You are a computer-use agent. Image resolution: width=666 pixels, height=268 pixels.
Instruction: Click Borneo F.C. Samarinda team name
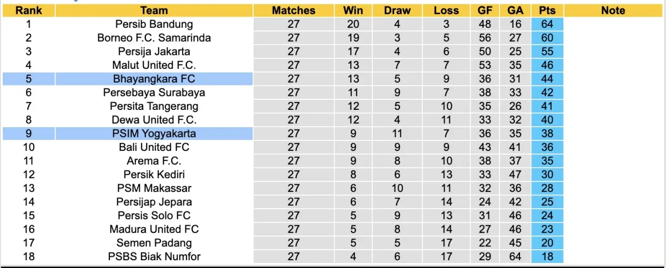(154, 38)
